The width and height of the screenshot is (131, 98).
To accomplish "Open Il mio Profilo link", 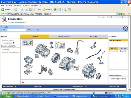I will (117, 17).
